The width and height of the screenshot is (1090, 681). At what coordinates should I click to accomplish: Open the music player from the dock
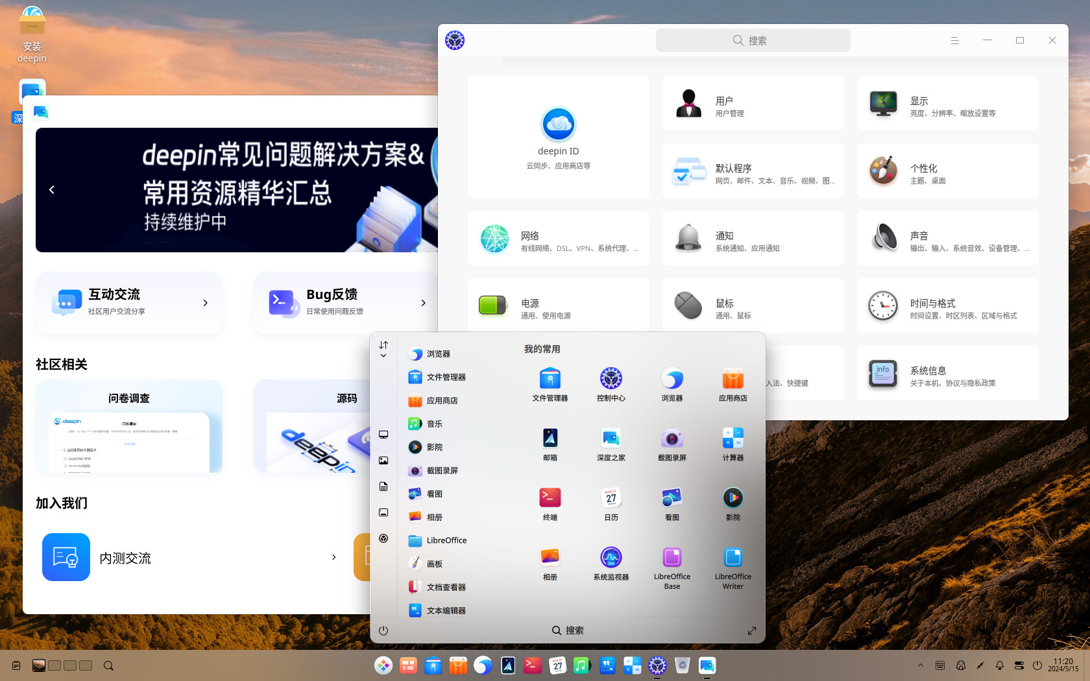582,665
